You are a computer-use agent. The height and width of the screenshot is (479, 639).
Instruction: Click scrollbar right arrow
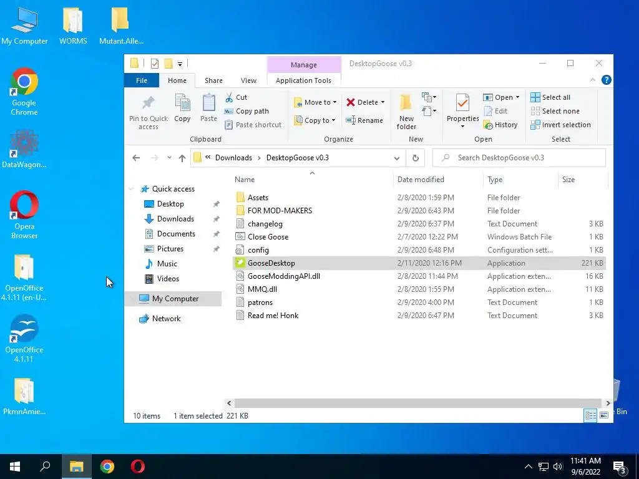coord(608,404)
